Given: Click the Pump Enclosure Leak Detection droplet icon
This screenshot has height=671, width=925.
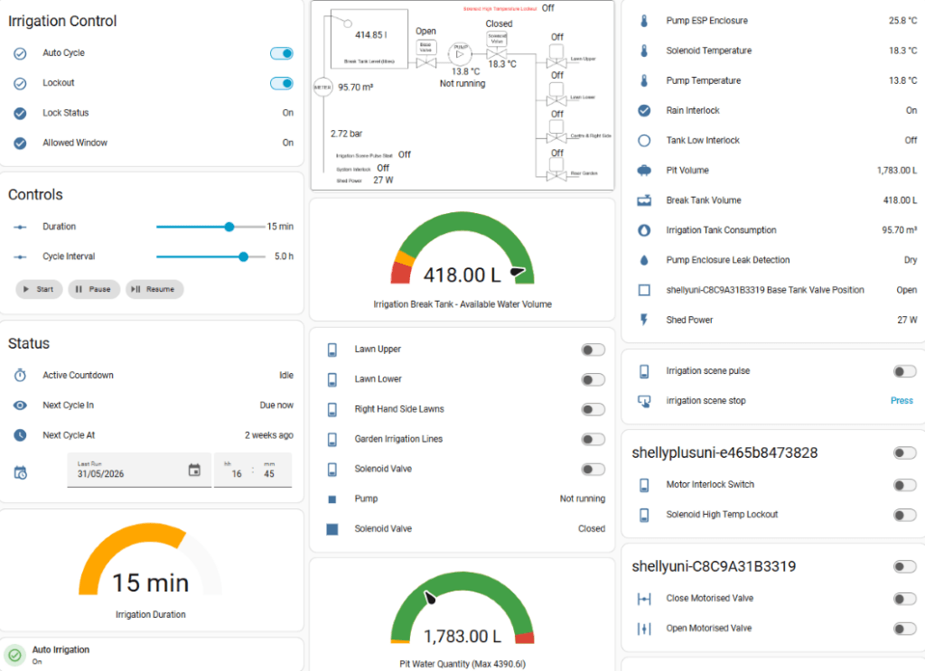Looking at the screenshot, I should pyautogui.click(x=644, y=260).
